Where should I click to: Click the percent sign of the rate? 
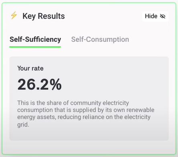(x=56, y=85)
